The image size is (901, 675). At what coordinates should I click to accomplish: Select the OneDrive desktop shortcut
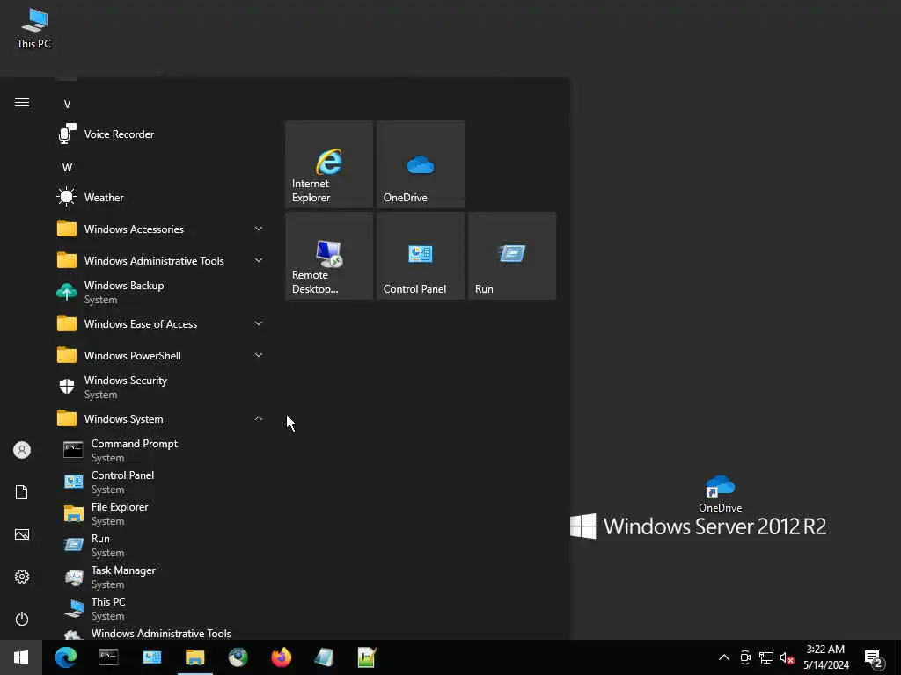720,494
